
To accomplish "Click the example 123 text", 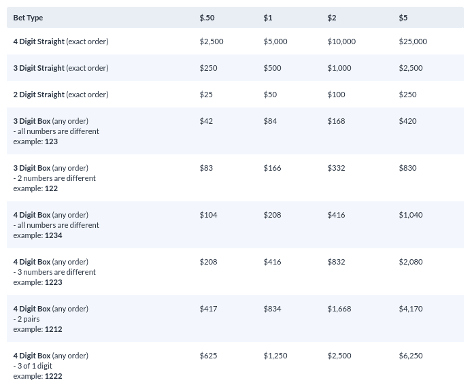I will coord(35,141).
